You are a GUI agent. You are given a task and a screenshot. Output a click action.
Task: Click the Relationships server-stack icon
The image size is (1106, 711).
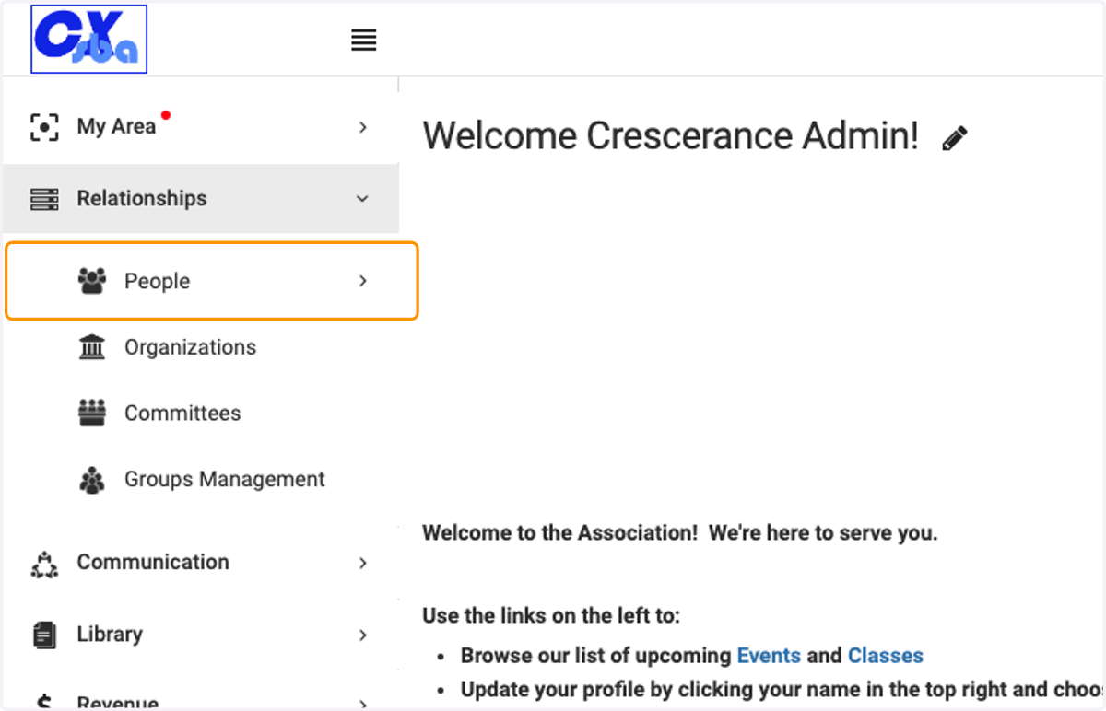pos(44,198)
